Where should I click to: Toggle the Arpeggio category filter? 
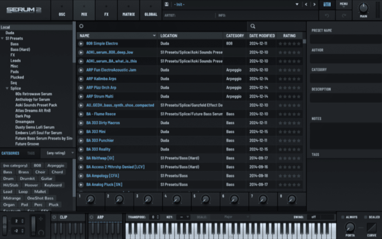coord(56,166)
